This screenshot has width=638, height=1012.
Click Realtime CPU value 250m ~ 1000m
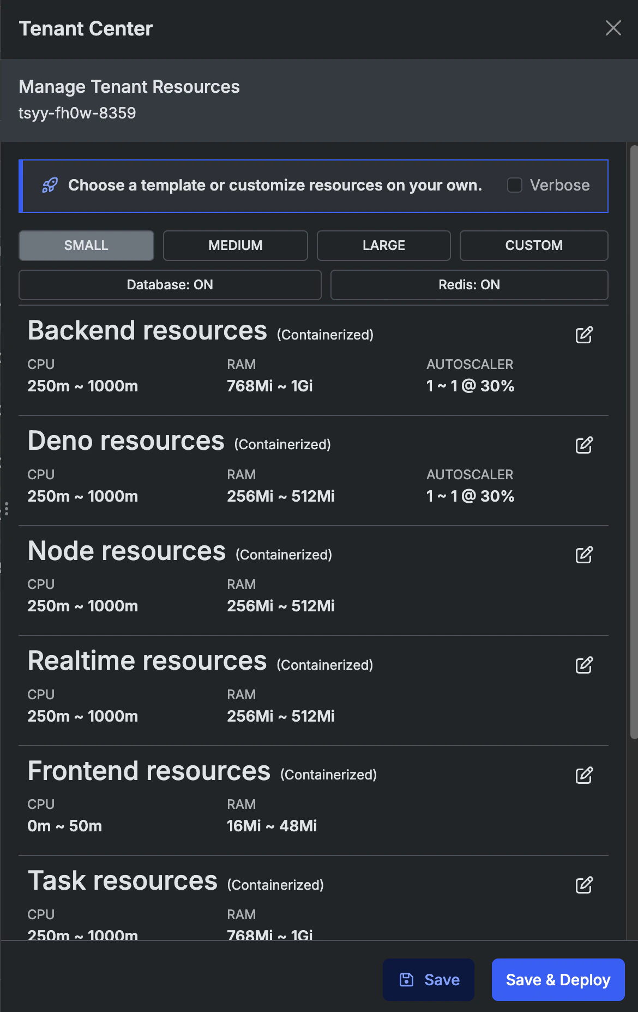[x=83, y=716]
